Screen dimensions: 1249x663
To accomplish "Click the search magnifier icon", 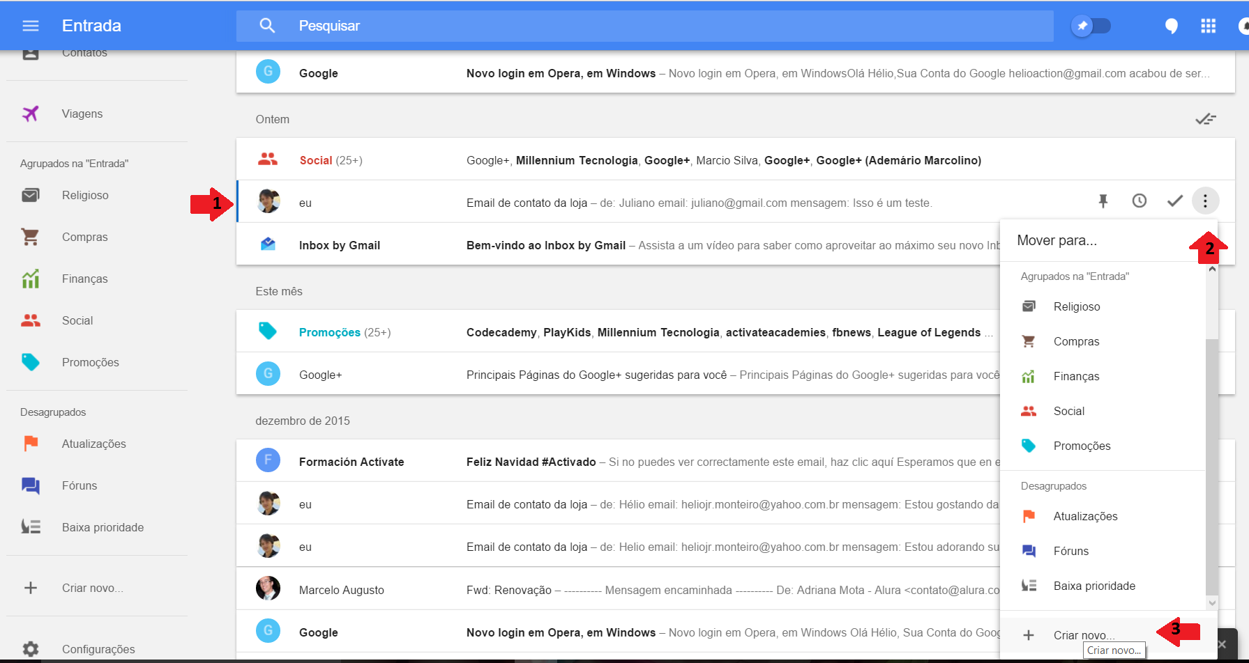I will [267, 26].
